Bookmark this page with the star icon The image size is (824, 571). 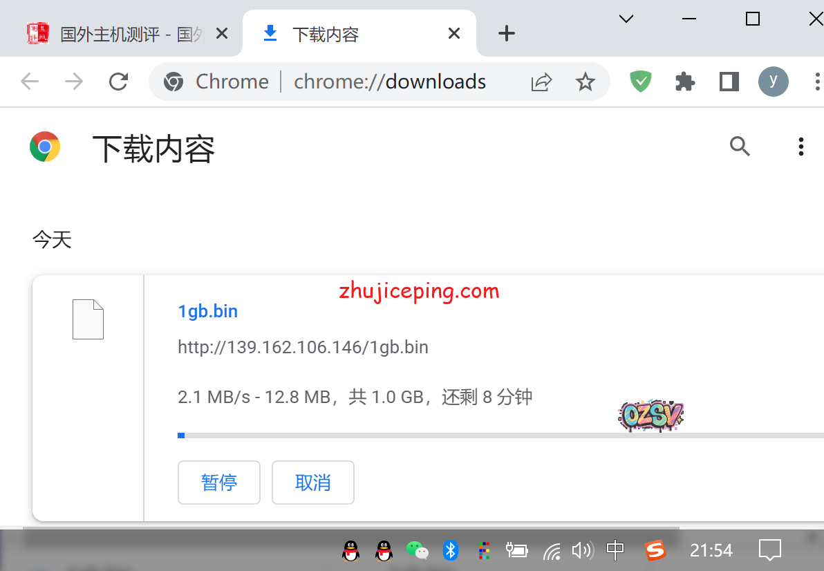pyautogui.click(x=585, y=82)
